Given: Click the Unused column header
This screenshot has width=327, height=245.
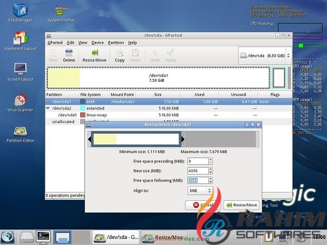Looking at the screenshot, I should tap(238, 95).
